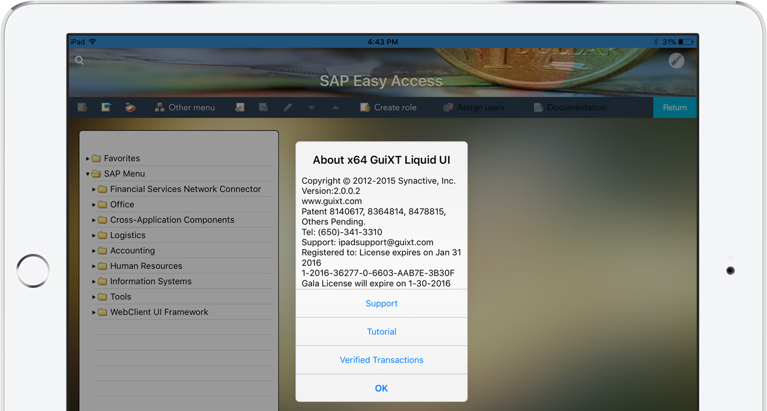Expand the Accounting folder arrow
Image resolution: width=767 pixels, height=411 pixels.
(x=94, y=251)
